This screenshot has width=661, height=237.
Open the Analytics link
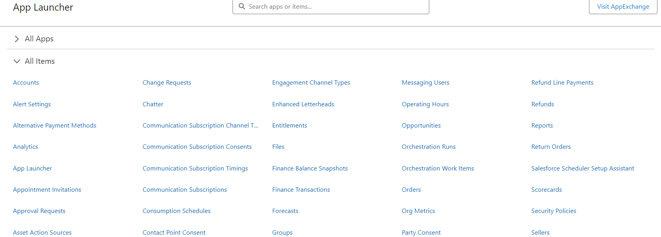click(x=26, y=147)
